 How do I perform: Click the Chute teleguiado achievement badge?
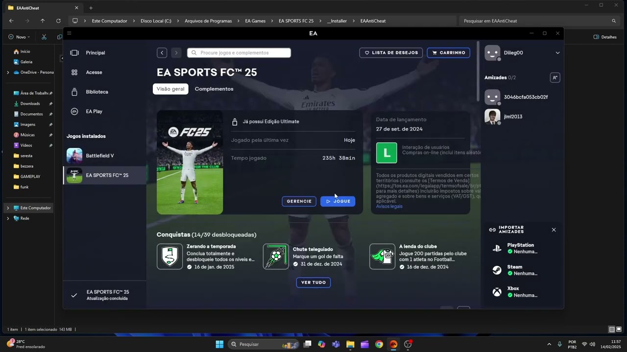(x=276, y=257)
